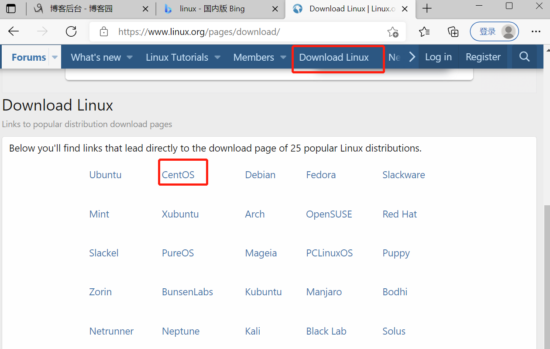Open the Debian download link
Viewport: 550px width, 349px height.
[260, 175]
